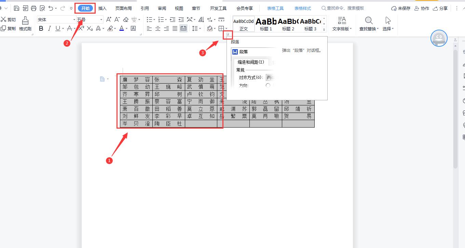Align text left
The width and height of the screenshot is (465, 248).
point(149,29)
